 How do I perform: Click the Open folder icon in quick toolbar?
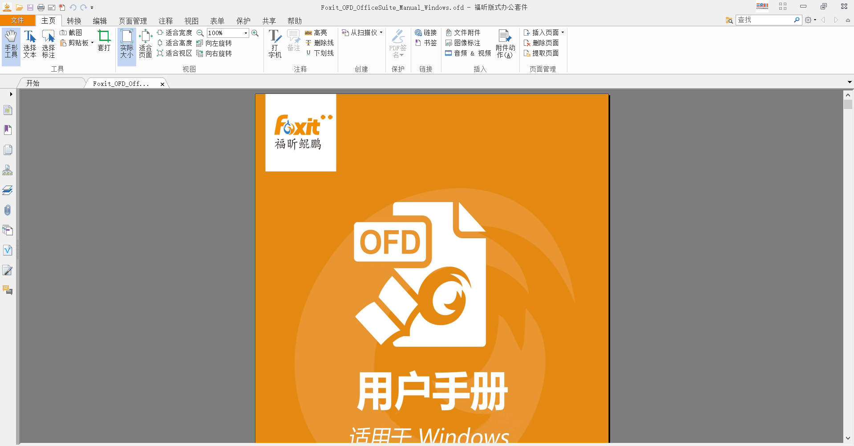pos(19,8)
